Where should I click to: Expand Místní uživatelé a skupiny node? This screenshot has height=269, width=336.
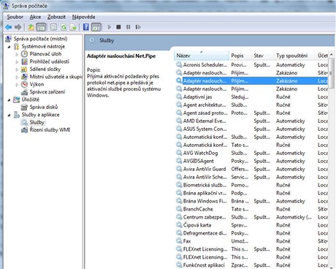(17, 77)
